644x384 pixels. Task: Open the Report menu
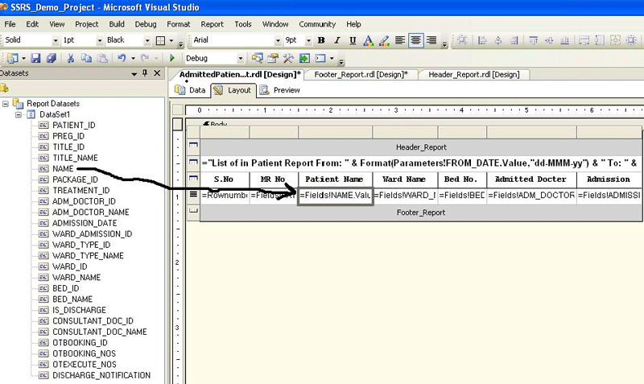pos(212,24)
